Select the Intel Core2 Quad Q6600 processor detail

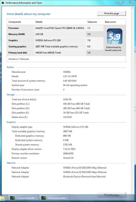click(60, 28)
